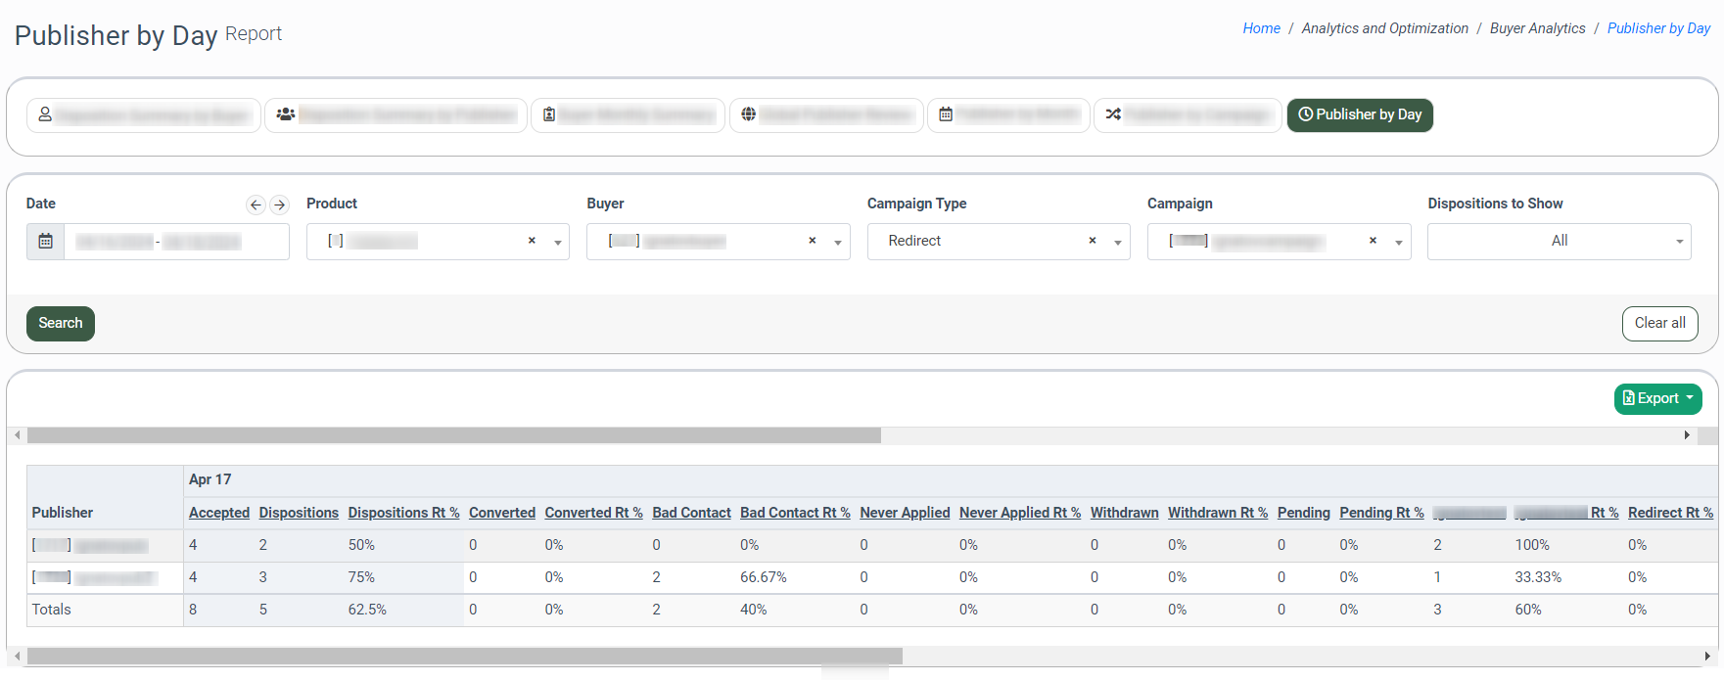Open the Campaign Type dropdown arrow
Viewport: 1724px width, 681px height.
1117,243
